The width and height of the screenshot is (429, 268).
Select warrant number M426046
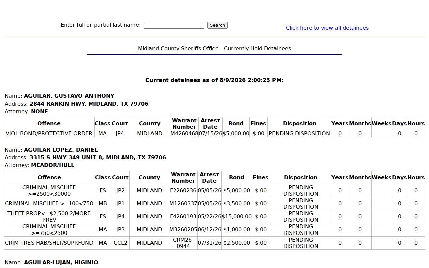click(x=184, y=133)
